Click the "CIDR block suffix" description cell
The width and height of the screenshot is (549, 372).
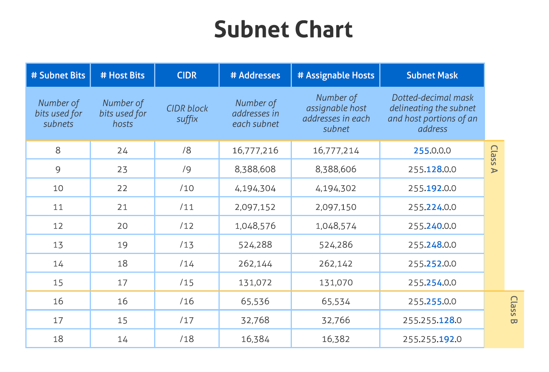tap(187, 114)
